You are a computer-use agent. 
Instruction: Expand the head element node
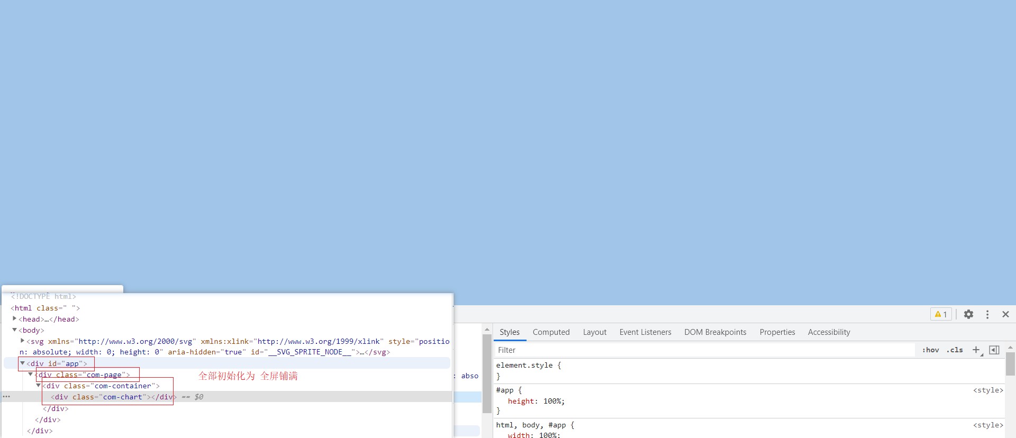(14, 318)
